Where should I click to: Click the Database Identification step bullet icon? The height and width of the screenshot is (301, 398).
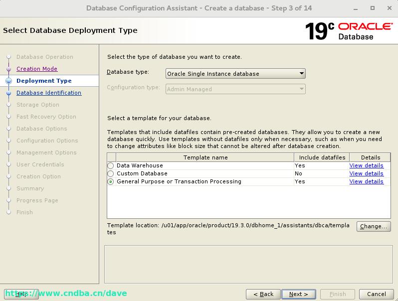(8, 93)
